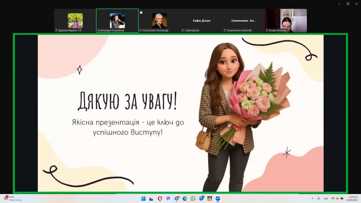361x203 pixels.
Task: Open Telegram from the taskbar
Action: 177,198
